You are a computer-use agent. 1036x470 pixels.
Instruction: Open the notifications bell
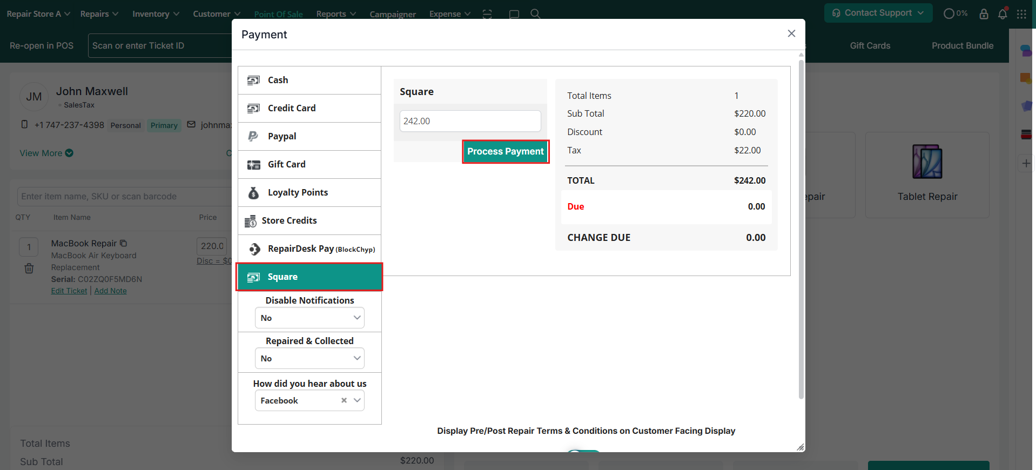(1003, 14)
